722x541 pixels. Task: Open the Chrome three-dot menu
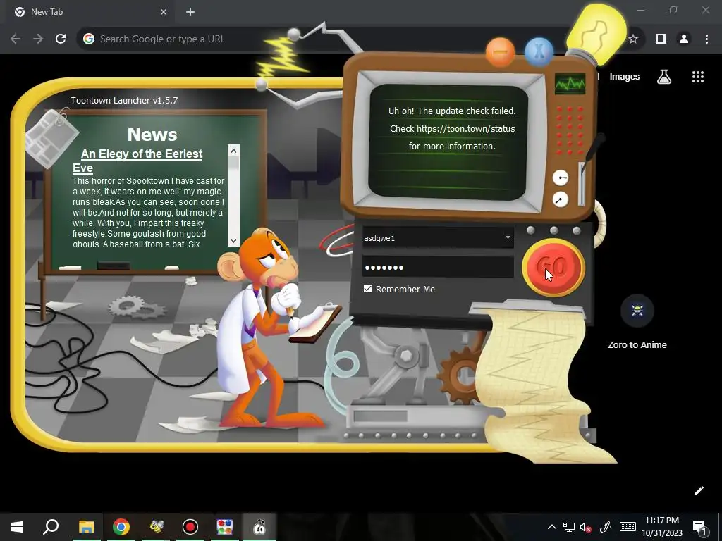(x=706, y=39)
